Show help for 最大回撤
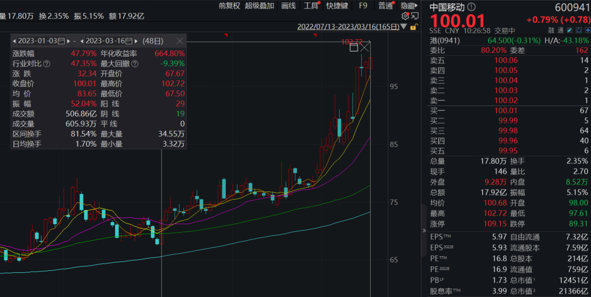This screenshot has height=297, width=591. pyautogui.click(x=135, y=64)
